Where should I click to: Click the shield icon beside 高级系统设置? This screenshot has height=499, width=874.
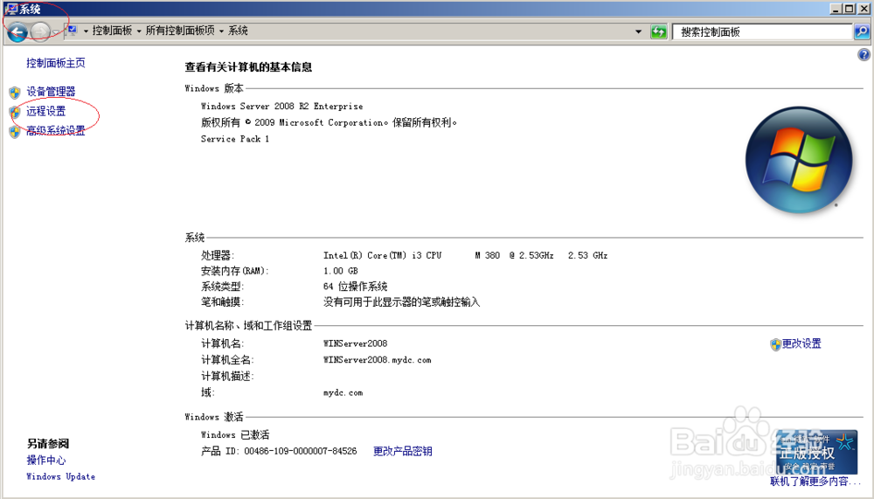coord(15,132)
